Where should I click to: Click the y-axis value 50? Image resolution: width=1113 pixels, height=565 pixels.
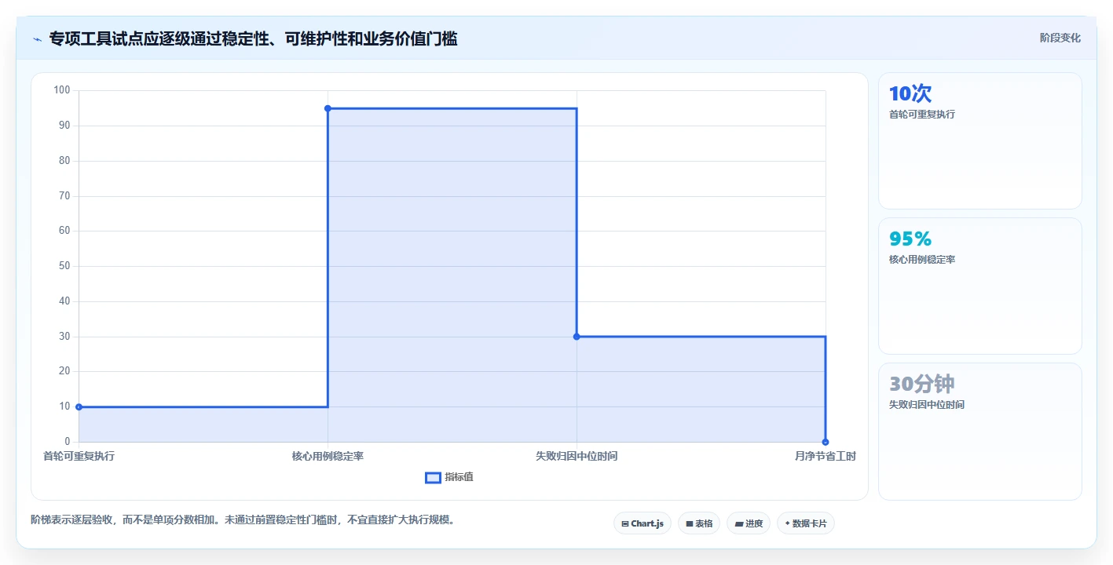coord(64,266)
